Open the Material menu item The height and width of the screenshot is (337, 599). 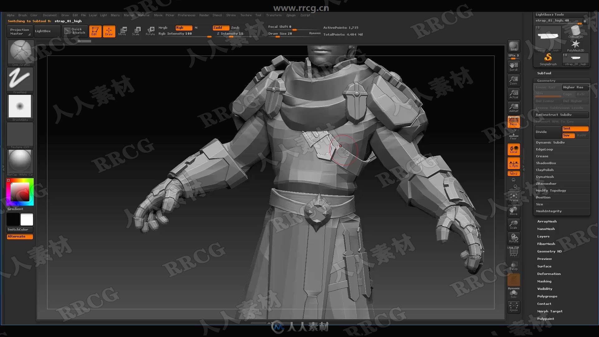click(142, 15)
